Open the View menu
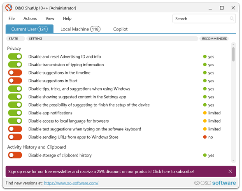The height and width of the screenshot is (191, 242). [x=50, y=19]
